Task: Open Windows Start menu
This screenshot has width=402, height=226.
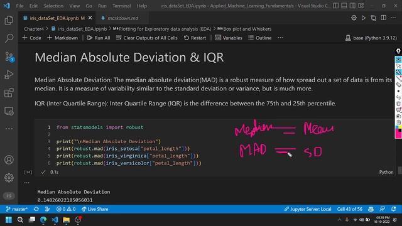Action: point(9,220)
